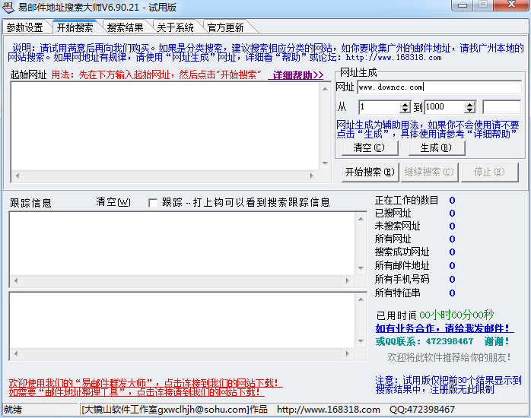Image resolution: width=531 pixels, height=418 pixels.
Task: Click scroll up arrow of lower tracking box
Action: (x=361, y=299)
